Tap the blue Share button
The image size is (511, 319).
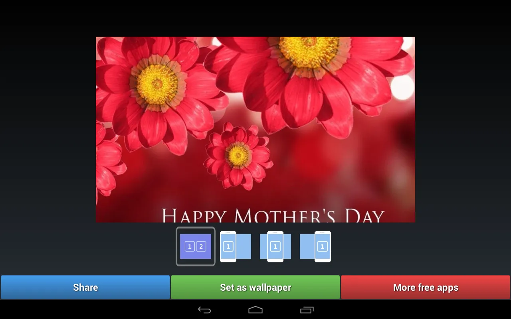[85, 287]
